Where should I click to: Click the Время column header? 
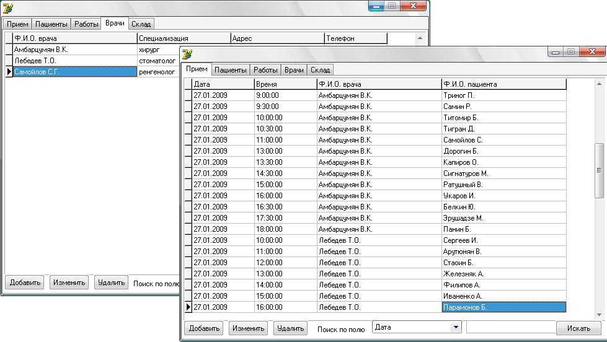285,84
